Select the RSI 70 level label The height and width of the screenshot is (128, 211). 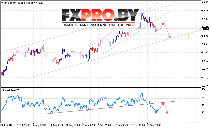point(203,99)
